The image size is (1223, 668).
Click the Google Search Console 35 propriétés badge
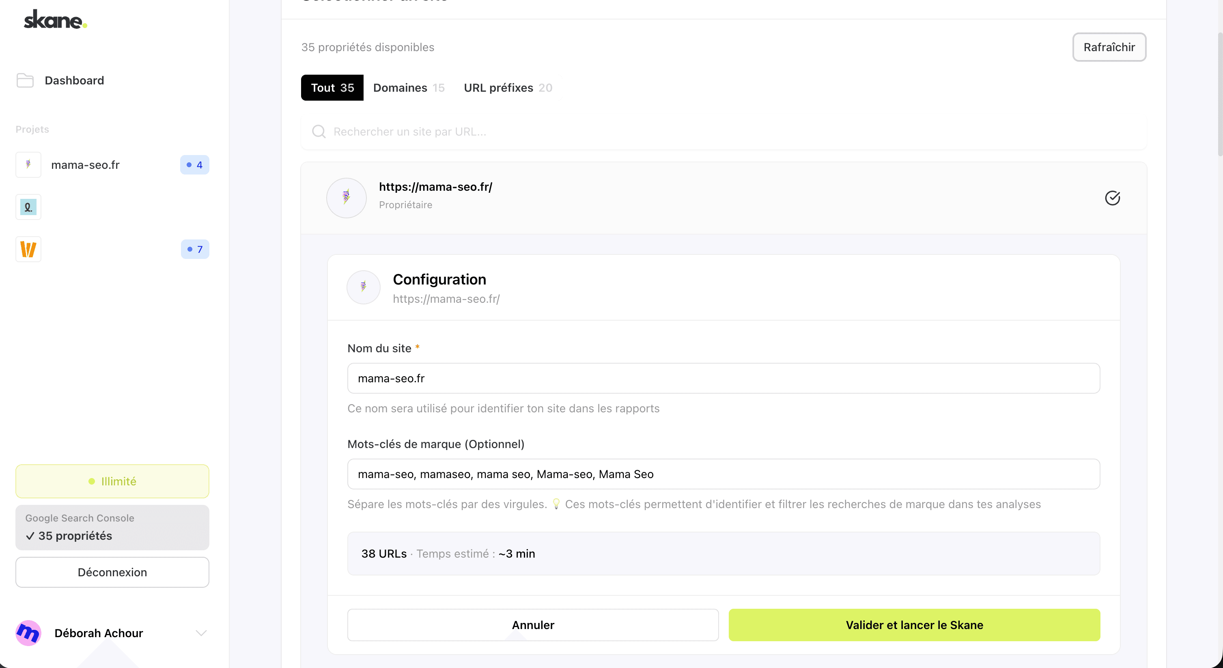tap(112, 527)
